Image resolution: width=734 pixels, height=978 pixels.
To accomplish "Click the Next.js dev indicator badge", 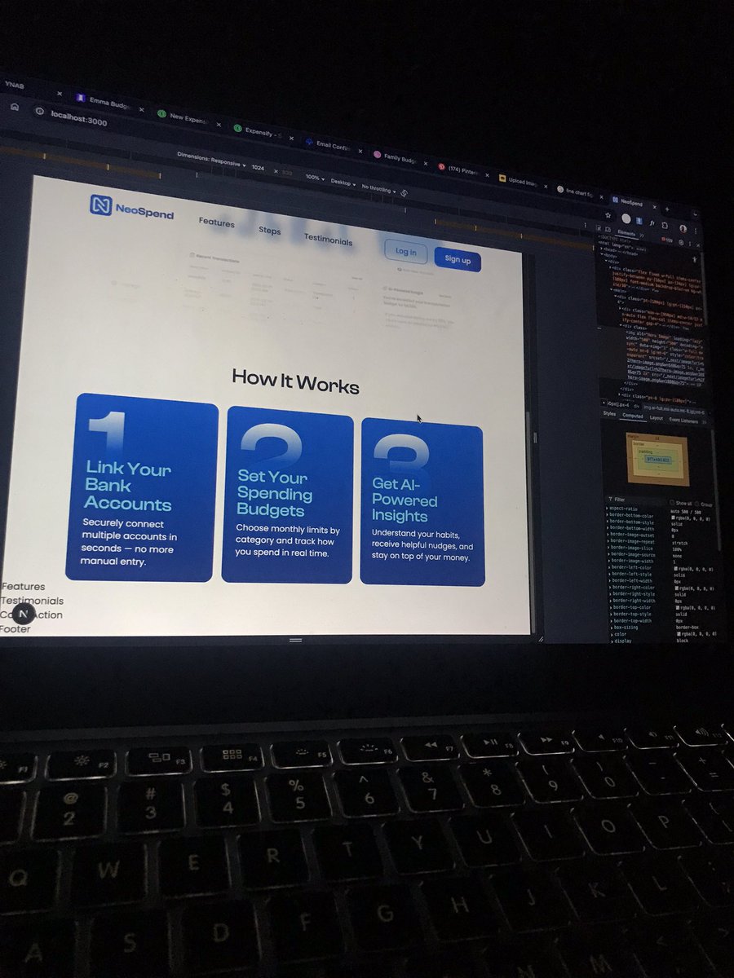I will tap(24, 615).
